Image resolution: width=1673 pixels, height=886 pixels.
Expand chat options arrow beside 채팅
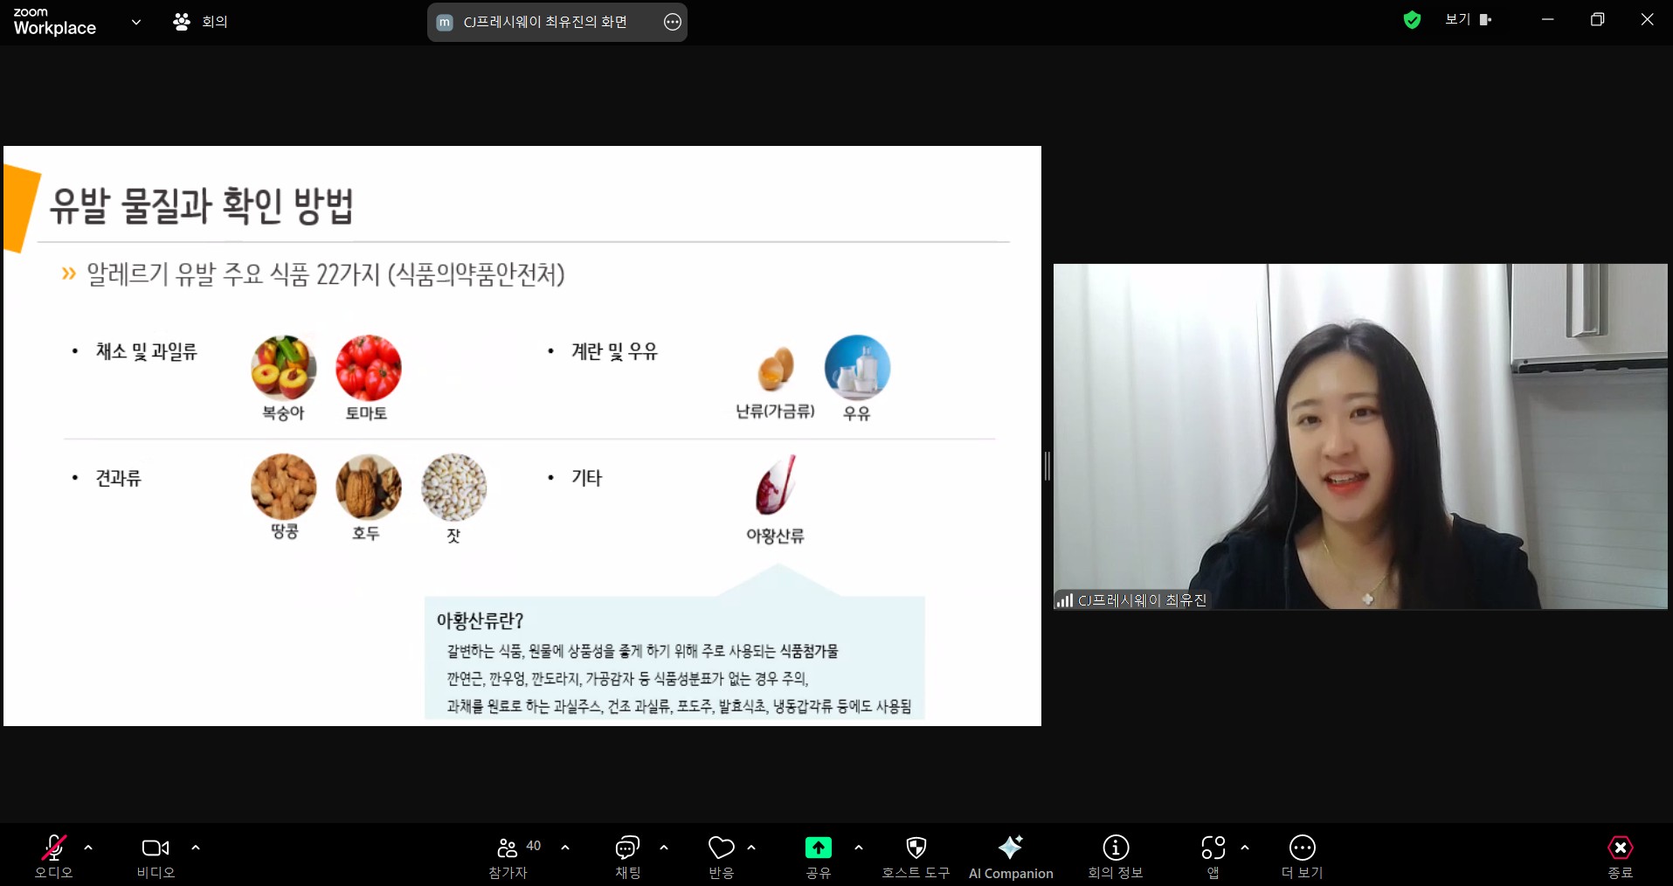click(664, 848)
